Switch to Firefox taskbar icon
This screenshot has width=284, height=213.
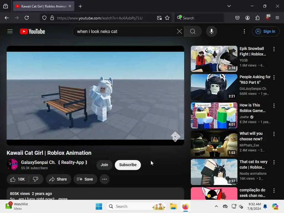coord(185,206)
